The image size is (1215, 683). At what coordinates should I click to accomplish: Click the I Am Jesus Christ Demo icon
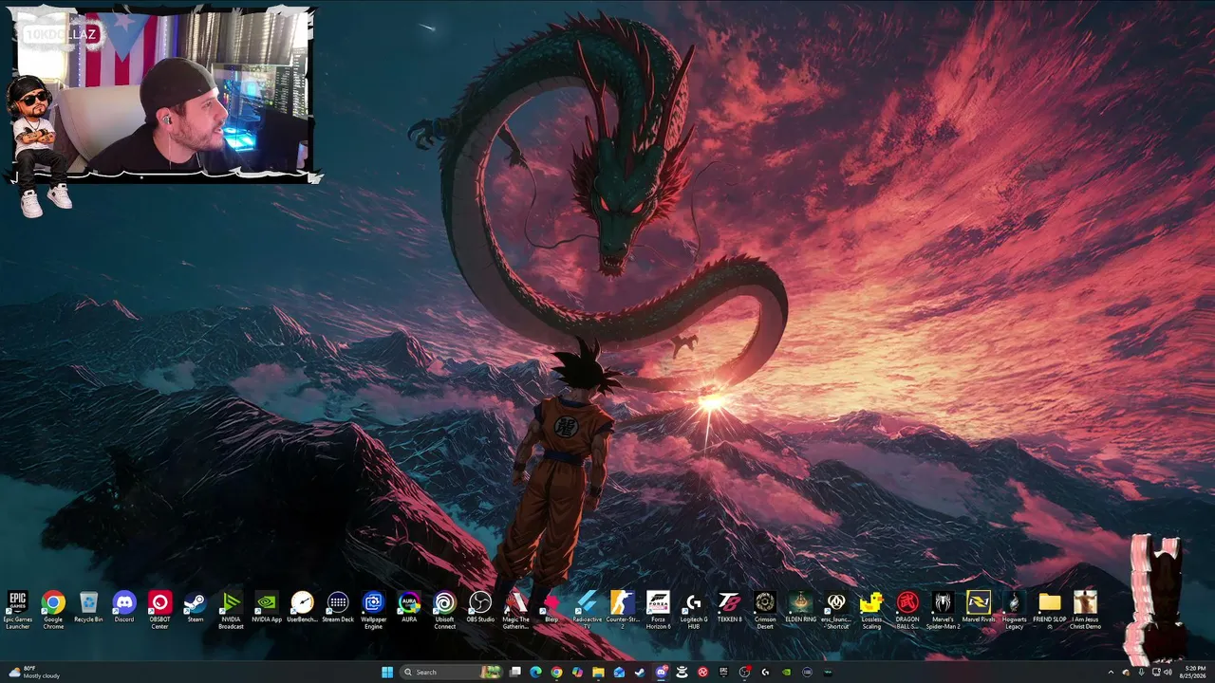tap(1085, 609)
